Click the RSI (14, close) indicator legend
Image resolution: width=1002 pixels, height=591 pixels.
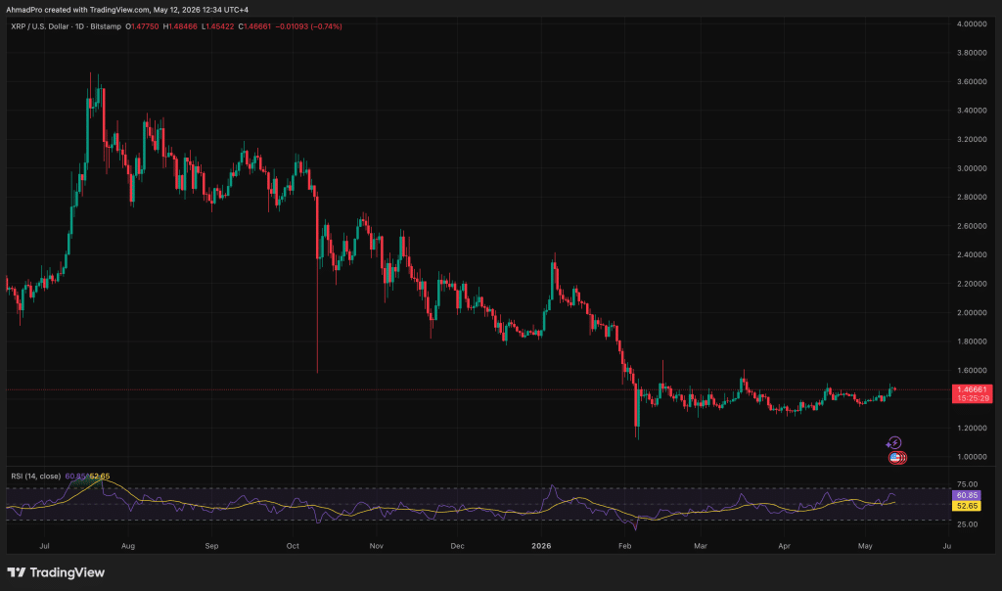point(36,476)
